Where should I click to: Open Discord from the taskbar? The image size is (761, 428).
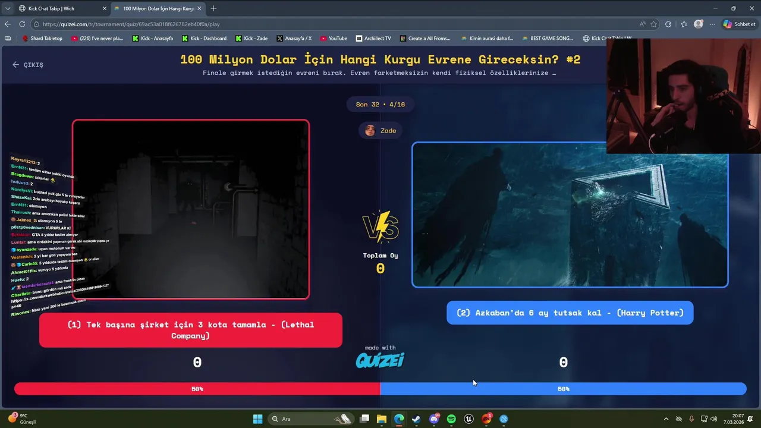(x=434, y=419)
